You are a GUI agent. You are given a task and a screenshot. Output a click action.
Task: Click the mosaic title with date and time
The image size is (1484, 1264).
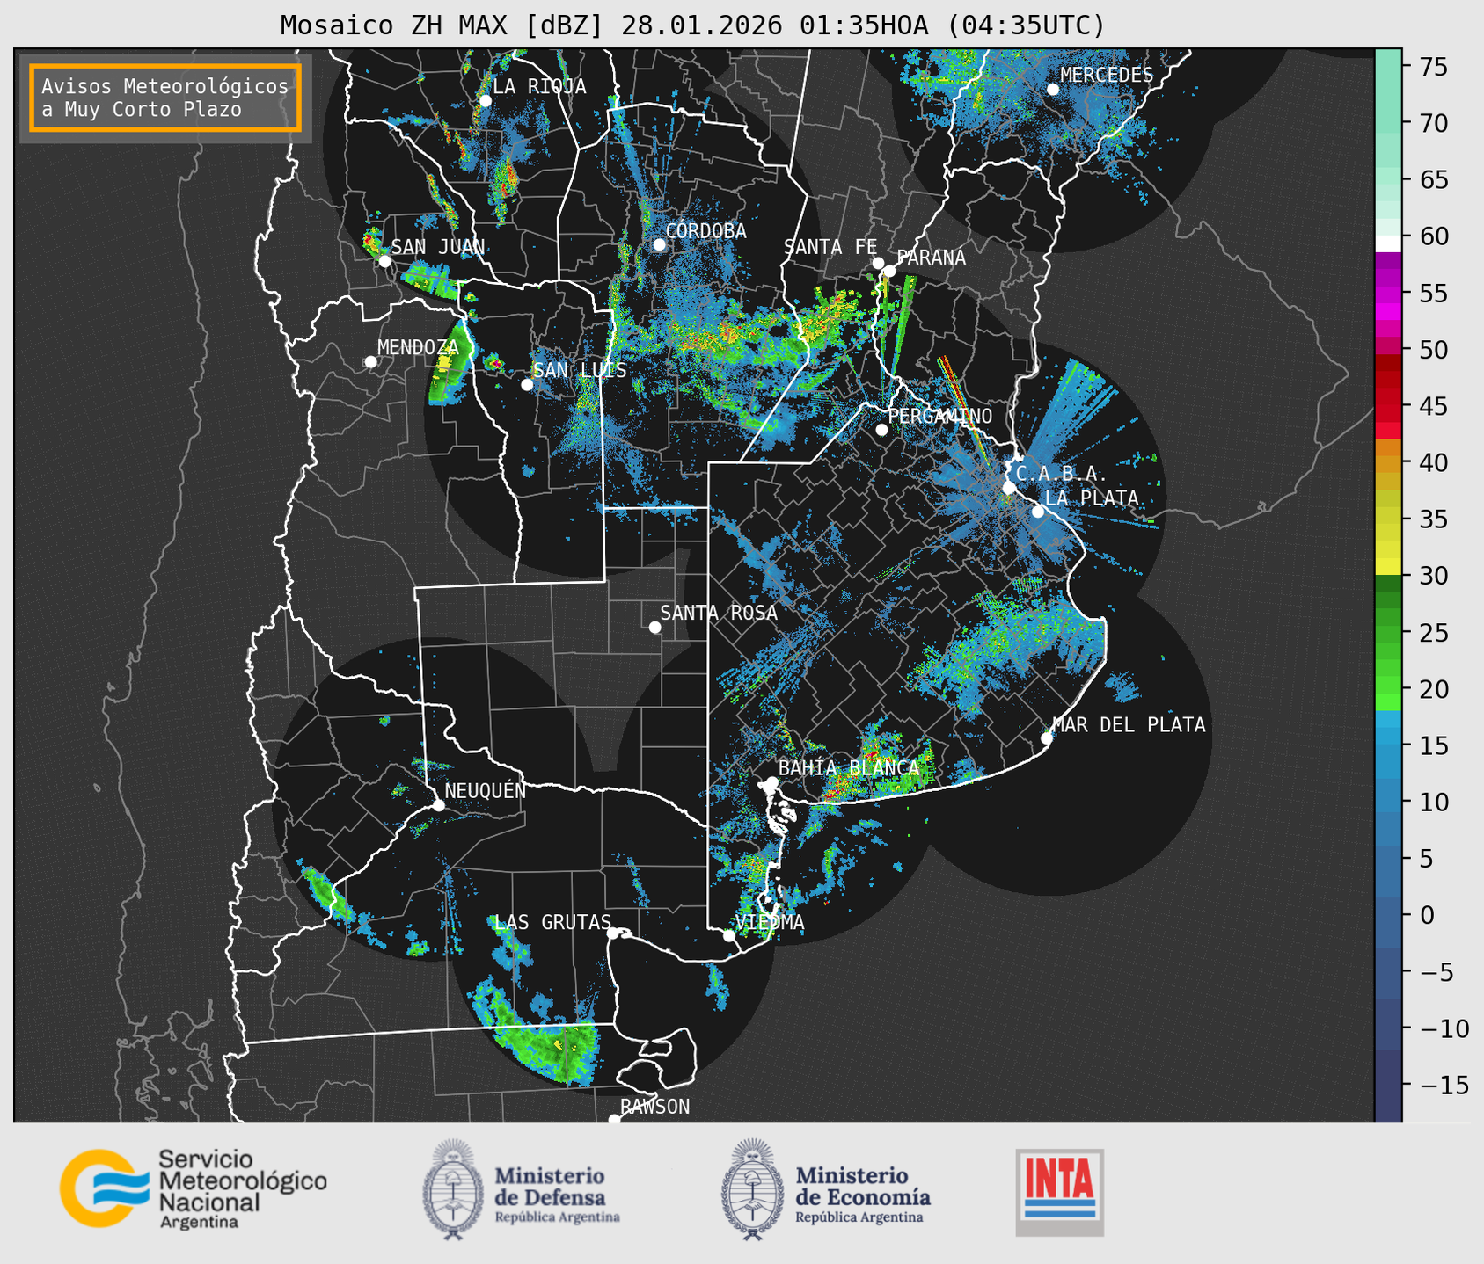692,25
